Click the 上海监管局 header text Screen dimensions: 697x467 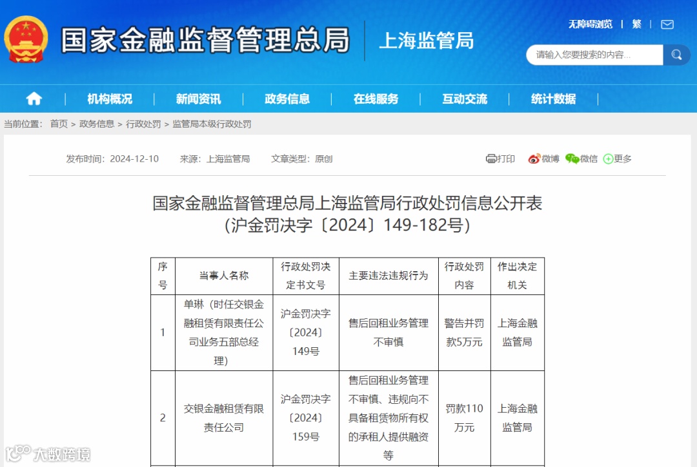click(x=427, y=41)
